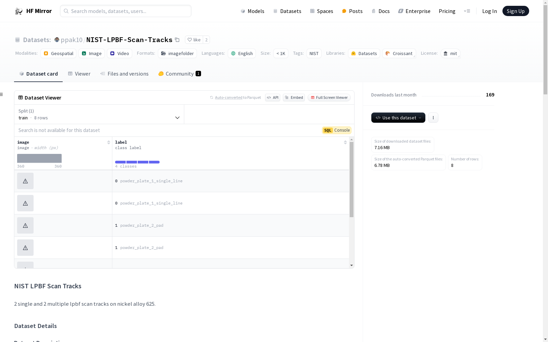Viewport: 548px width, 342px height.
Task: Follow the Auto-converted link
Action: tap(228, 97)
